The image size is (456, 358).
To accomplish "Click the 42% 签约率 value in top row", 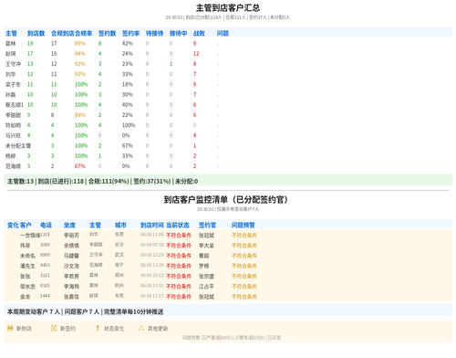I will point(128,44).
